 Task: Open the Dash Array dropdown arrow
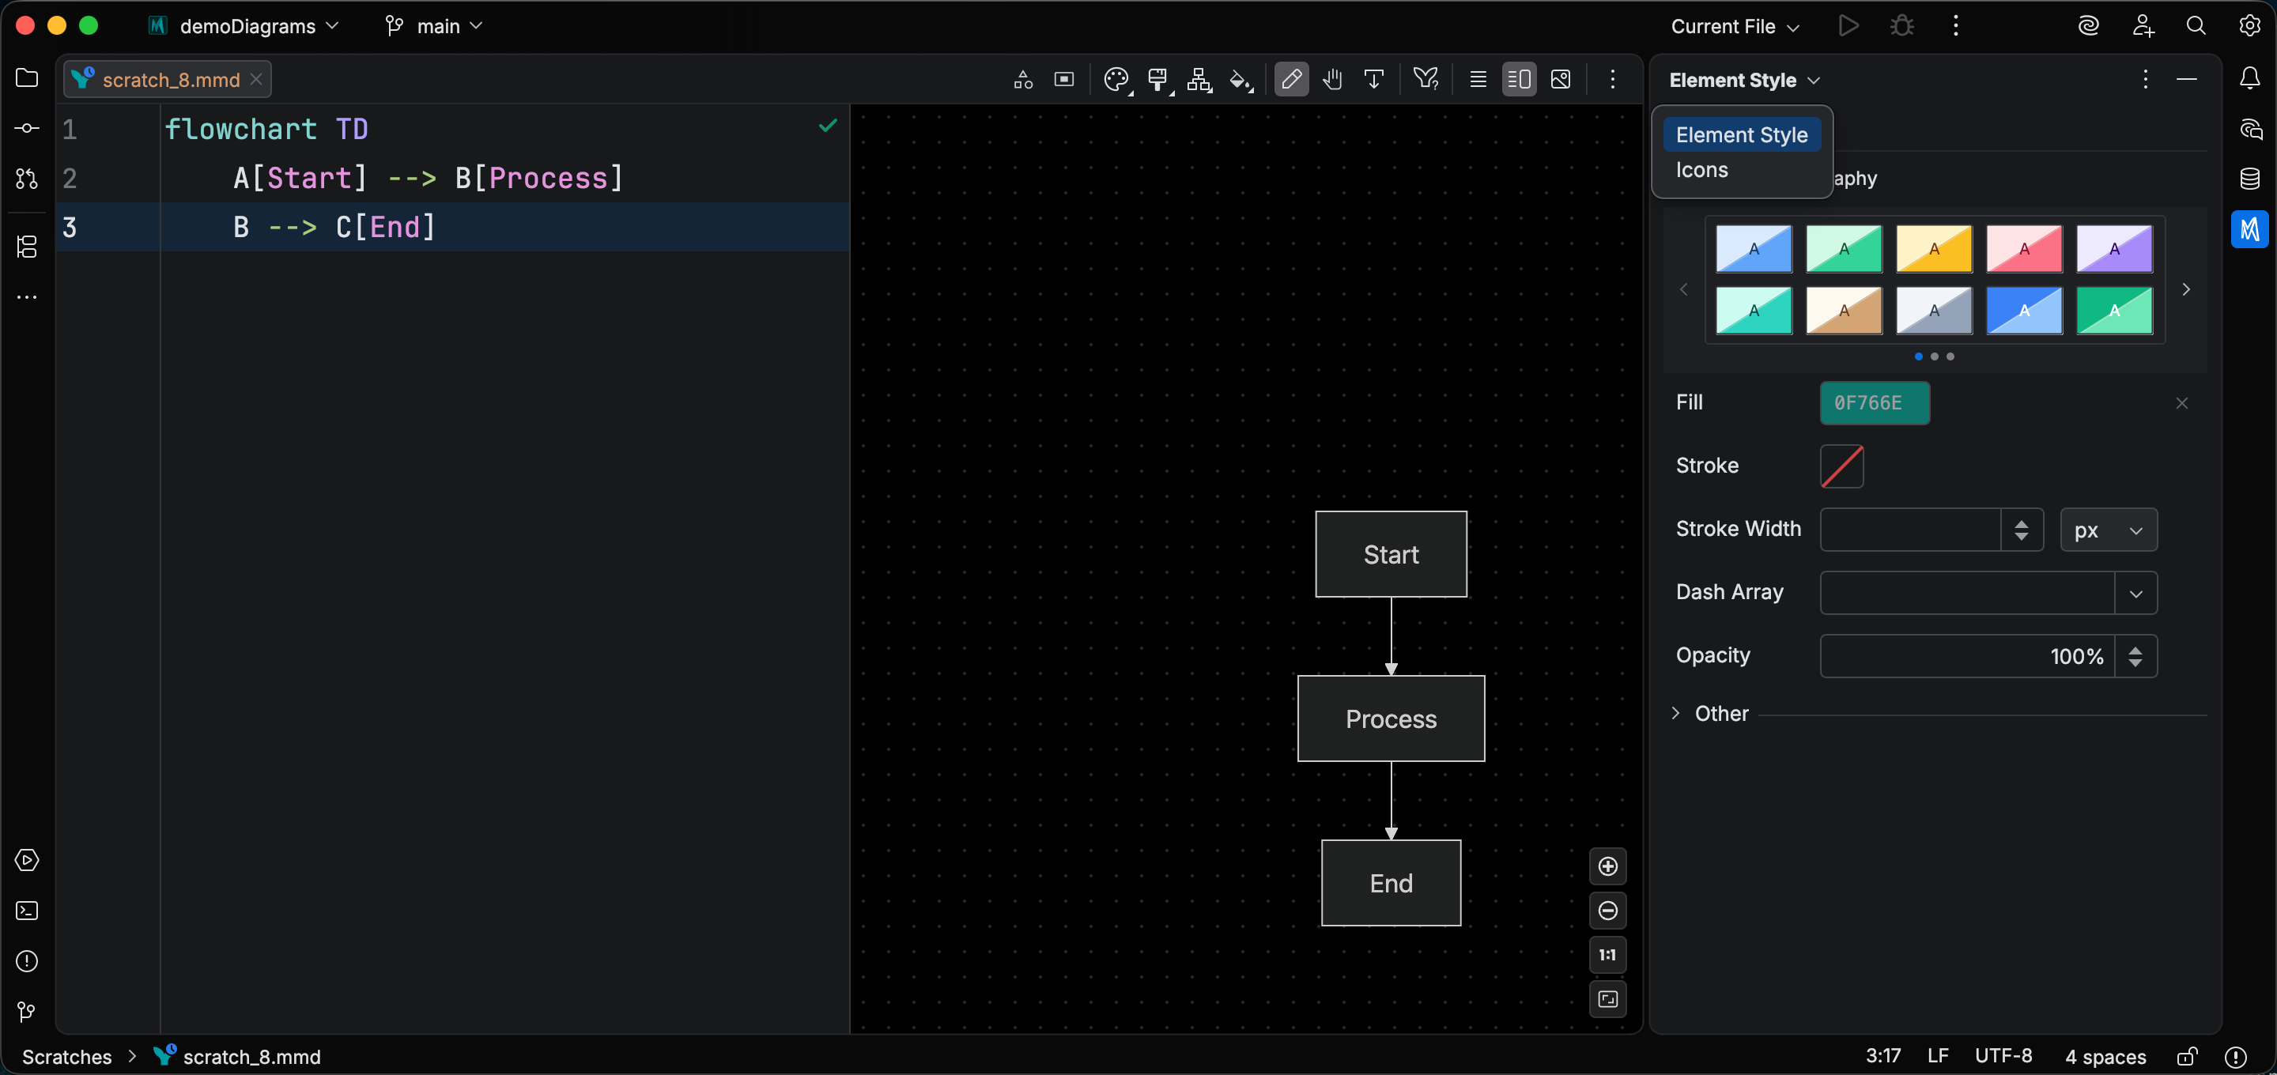[x=2135, y=593]
